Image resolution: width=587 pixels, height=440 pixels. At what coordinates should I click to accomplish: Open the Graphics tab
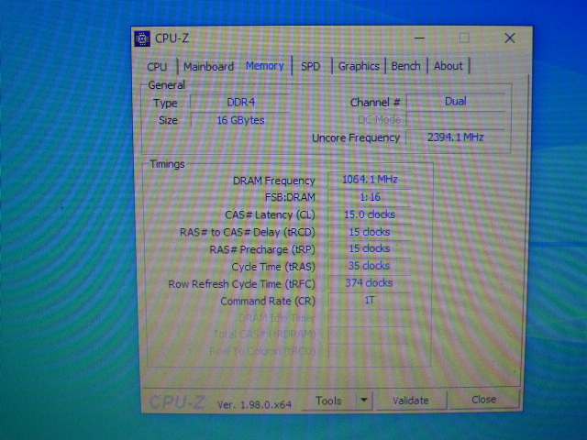click(x=359, y=66)
